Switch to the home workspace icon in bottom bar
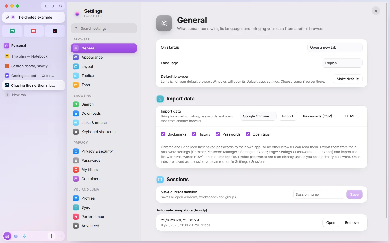 [7, 236]
